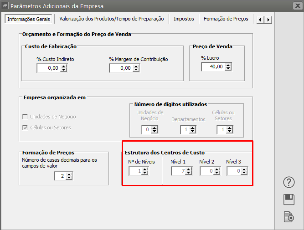Increase the % Lucro spinner value
This screenshot has height=230, width=304.
tap(228, 65)
